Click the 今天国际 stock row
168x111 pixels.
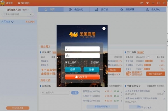145,65
